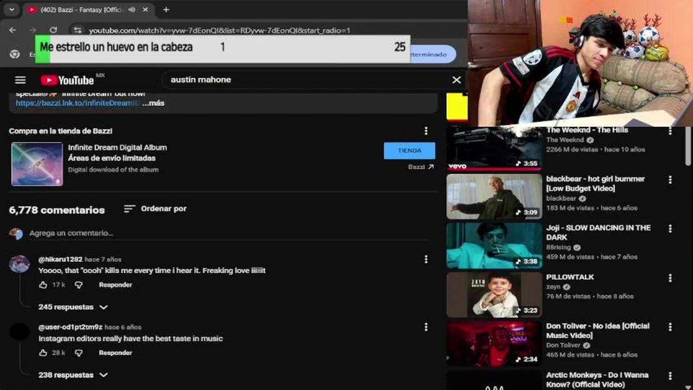Screen dimensions: 693x390
Task: Open the bazzi.lnk.to InfiniteDream link
Action: click(77, 103)
